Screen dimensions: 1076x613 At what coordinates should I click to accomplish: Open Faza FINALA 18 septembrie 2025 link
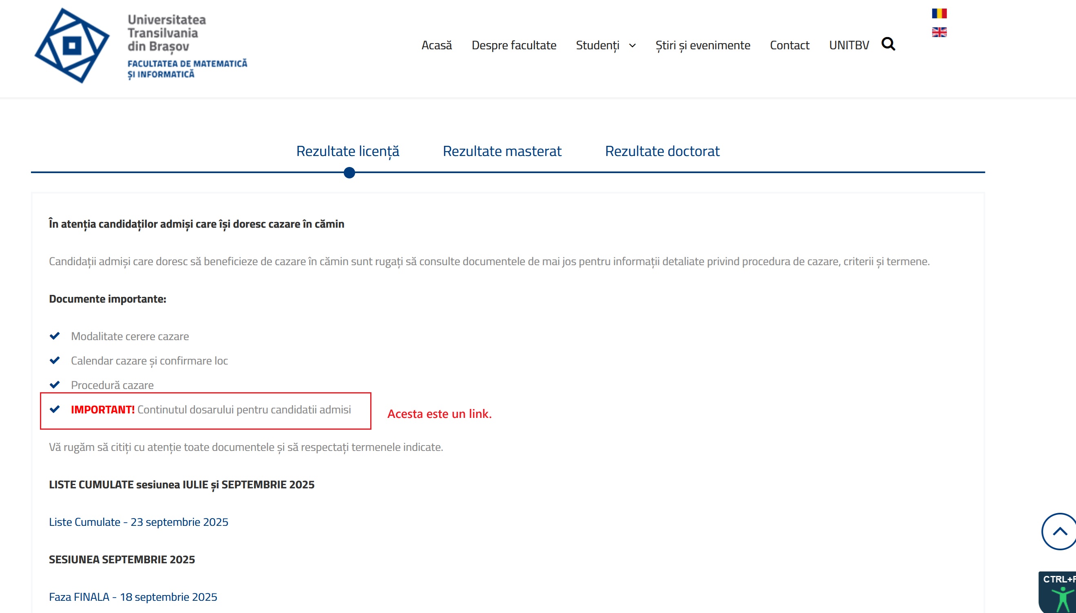click(x=133, y=597)
